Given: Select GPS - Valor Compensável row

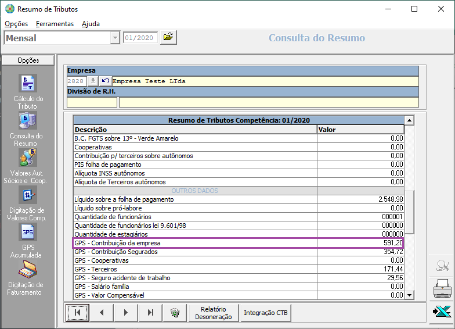Looking at the screenshot, I should pos(239,295).
